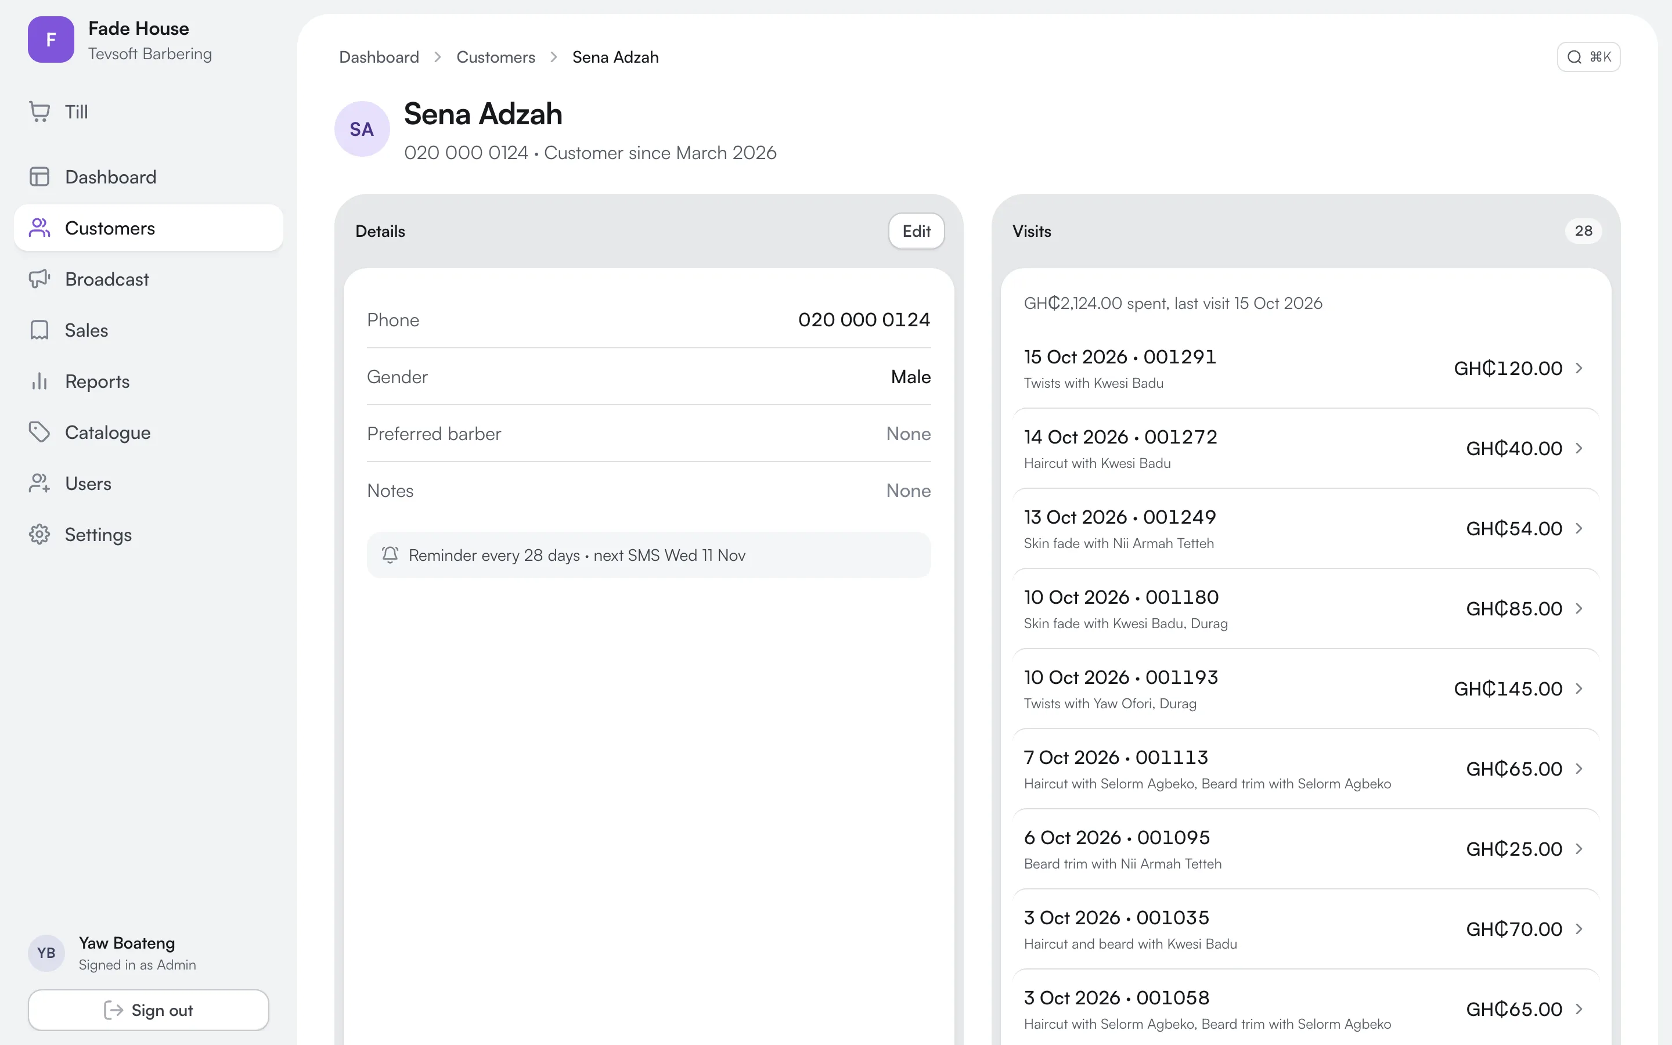Click the Dashboard layout icon in sidebar

point(39,177)
